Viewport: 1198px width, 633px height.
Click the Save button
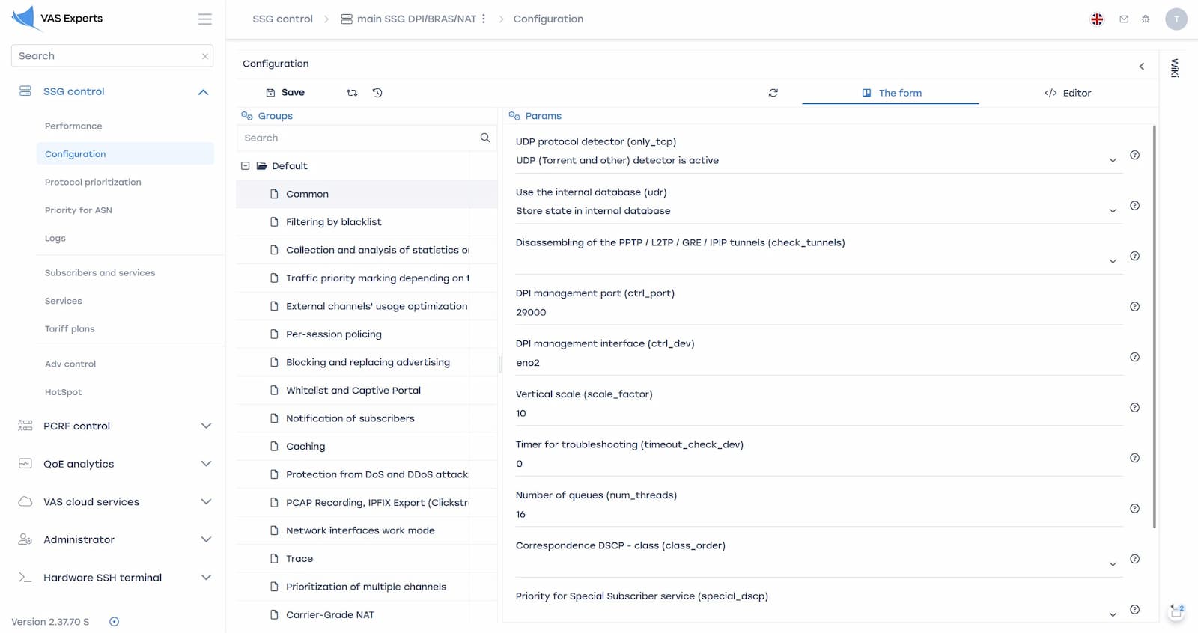coord(285,93)
